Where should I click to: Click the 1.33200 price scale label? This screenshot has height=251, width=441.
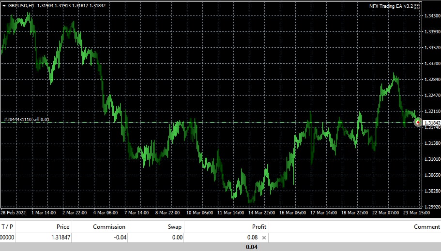pos(432,64)
